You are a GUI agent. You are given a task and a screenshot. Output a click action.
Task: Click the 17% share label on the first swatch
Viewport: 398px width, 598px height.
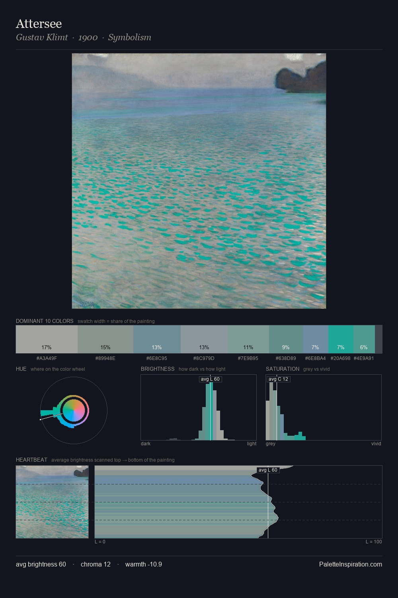coord(47,348)
